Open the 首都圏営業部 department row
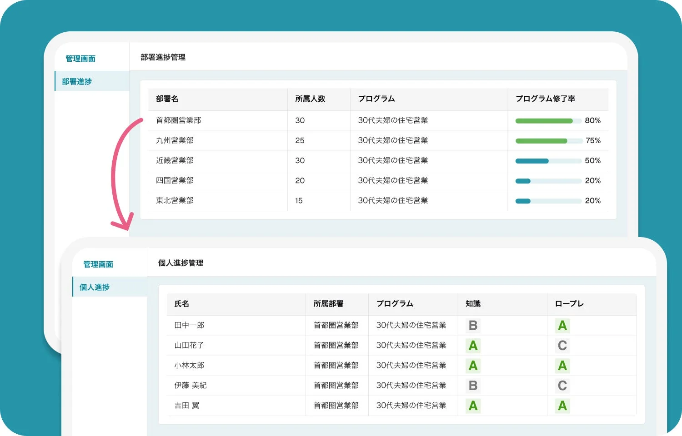Image resolution: width=682 pixels, height=436 pixels. 178,120
